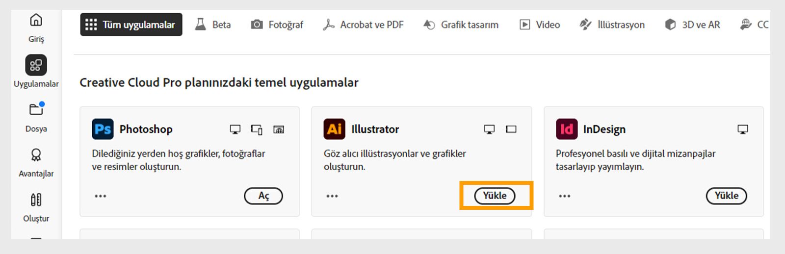The height and width of the screenshot is (254, 785).
Task: Go to Giriş home in sidebar
Action: pyautogui.click(x=36, y=28)
